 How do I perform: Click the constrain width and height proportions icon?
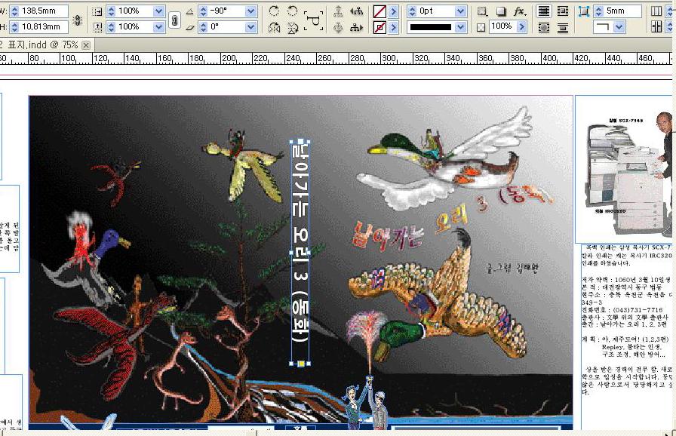(77, 20)
